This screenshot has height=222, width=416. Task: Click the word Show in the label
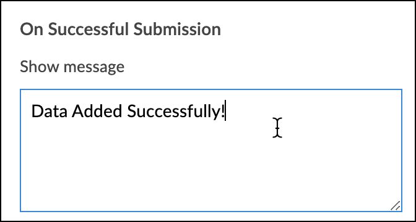coord(40,66)
